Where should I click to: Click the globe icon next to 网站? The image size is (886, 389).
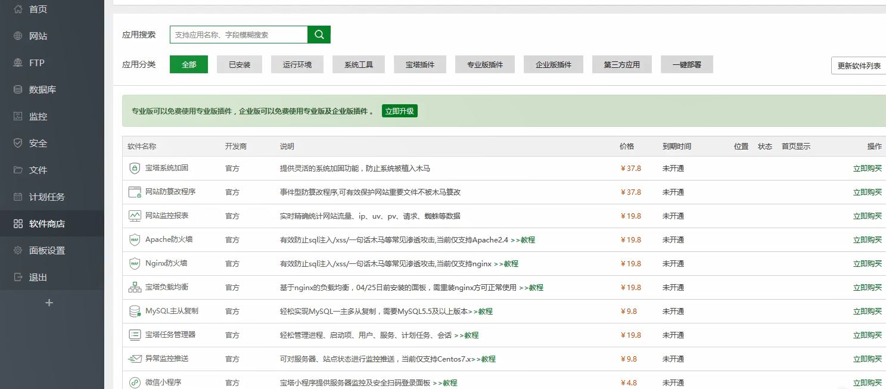point(18,36)
